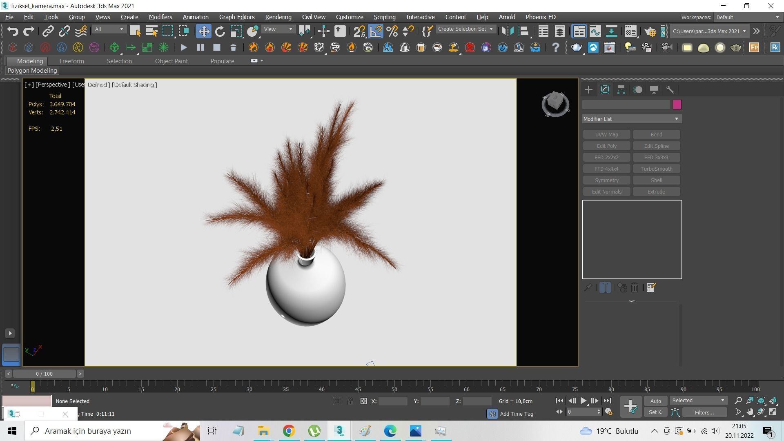Switch to the Object Paint ribbon tab
The width and height of the screenshot is (784, 441).
pos(171,61)
